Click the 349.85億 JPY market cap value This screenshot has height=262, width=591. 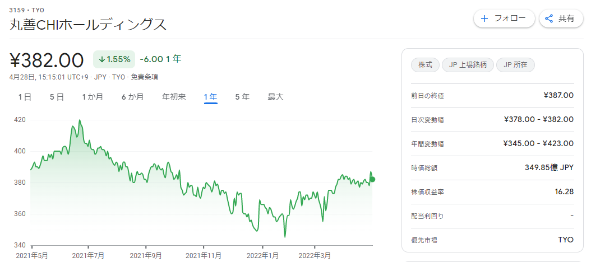click(x=549, y=168)
